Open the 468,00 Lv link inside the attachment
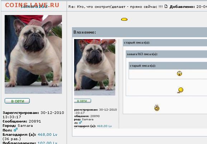The width and height of the screenshot is (207, 144). click(x=104, y=126)
